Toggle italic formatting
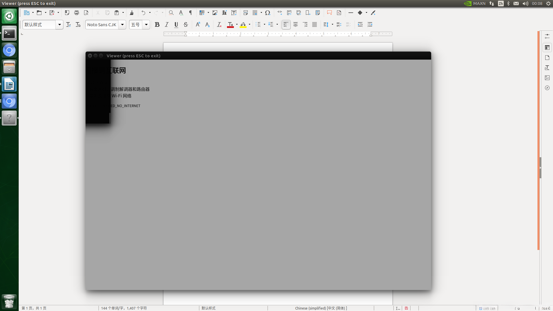Viewport: 553px width, 311px height. 166,25
